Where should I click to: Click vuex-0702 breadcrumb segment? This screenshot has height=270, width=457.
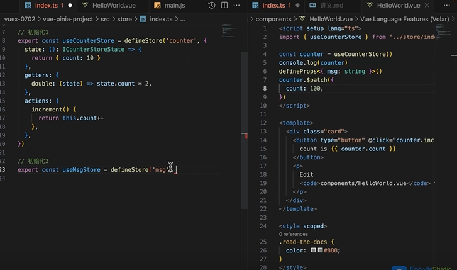[x=19, y=19]
